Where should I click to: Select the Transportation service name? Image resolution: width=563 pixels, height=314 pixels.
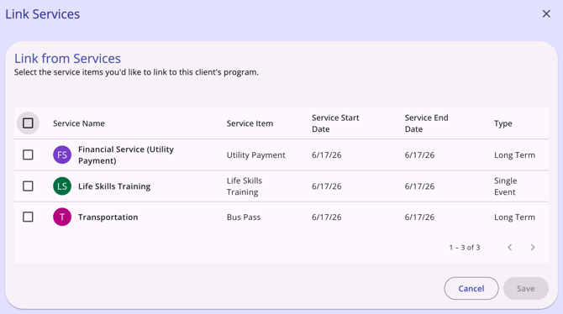[108, 217]
